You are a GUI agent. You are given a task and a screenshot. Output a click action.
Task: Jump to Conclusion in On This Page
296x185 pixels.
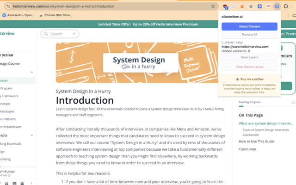(x=247, y=149)
